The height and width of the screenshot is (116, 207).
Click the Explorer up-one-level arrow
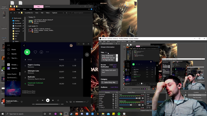(x=19, y=13)
